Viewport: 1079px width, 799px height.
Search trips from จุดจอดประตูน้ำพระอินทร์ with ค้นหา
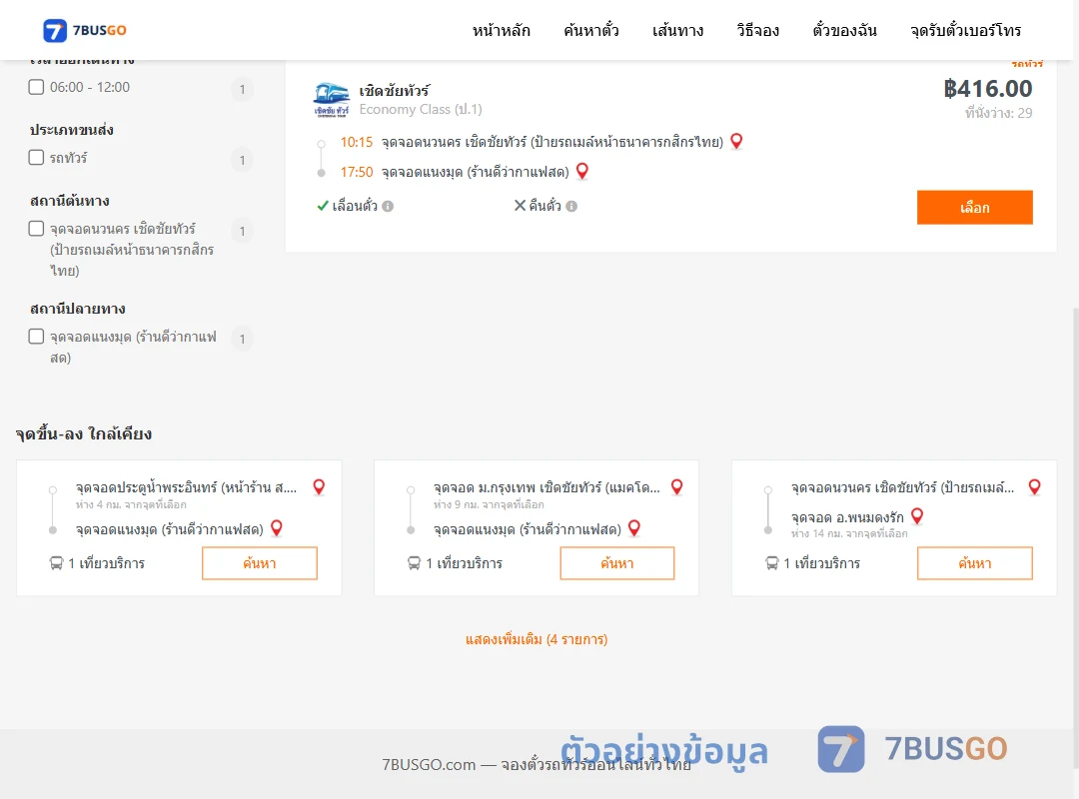click(x=260, y=563)
